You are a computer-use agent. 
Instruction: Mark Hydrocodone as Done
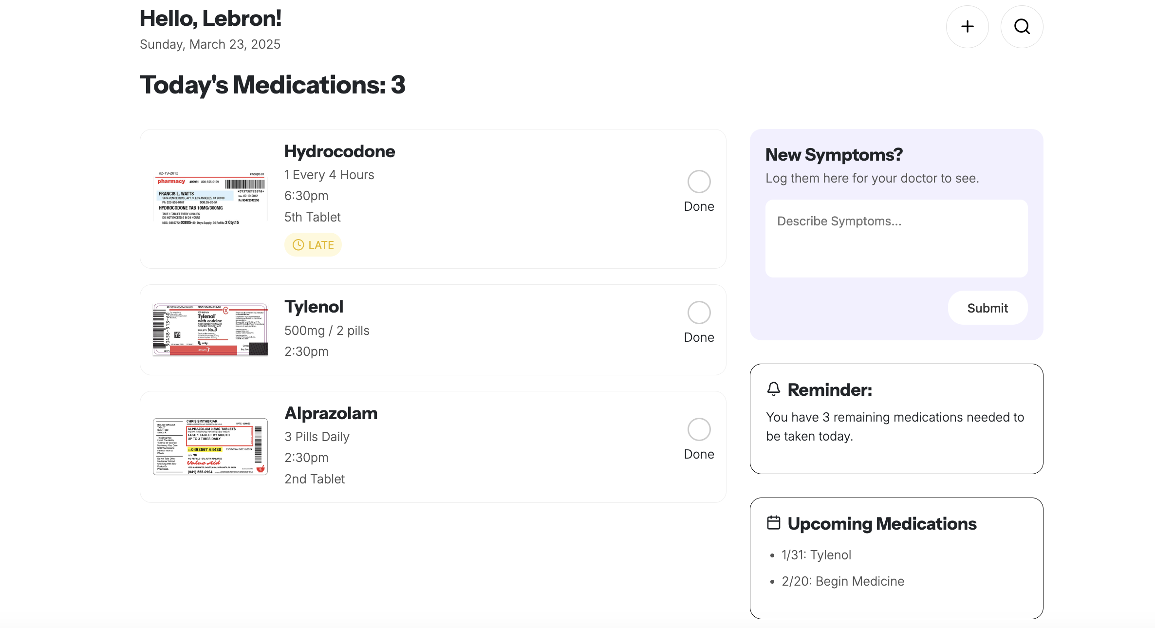[698, 181]
